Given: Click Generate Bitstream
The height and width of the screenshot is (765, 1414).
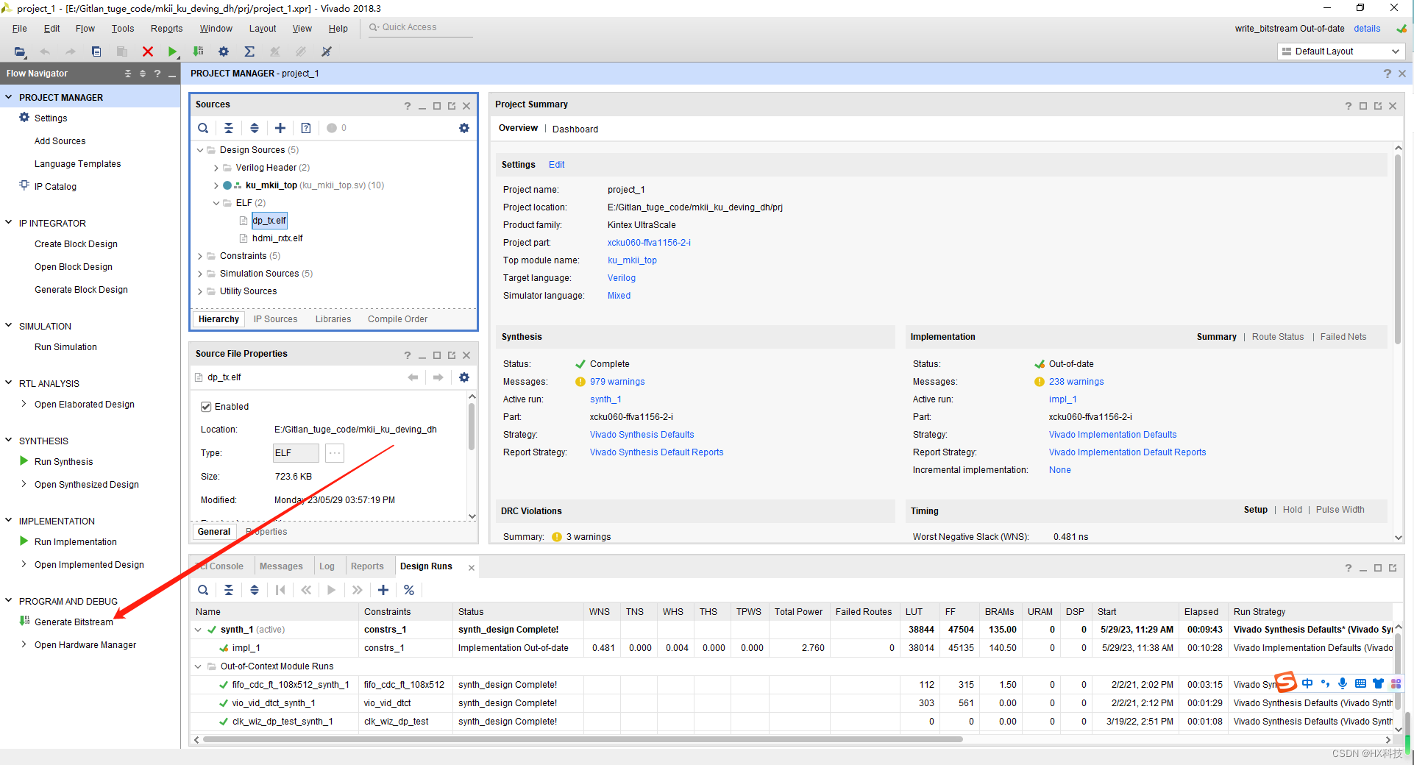Looking at the screenshot, I should [74, 622].
